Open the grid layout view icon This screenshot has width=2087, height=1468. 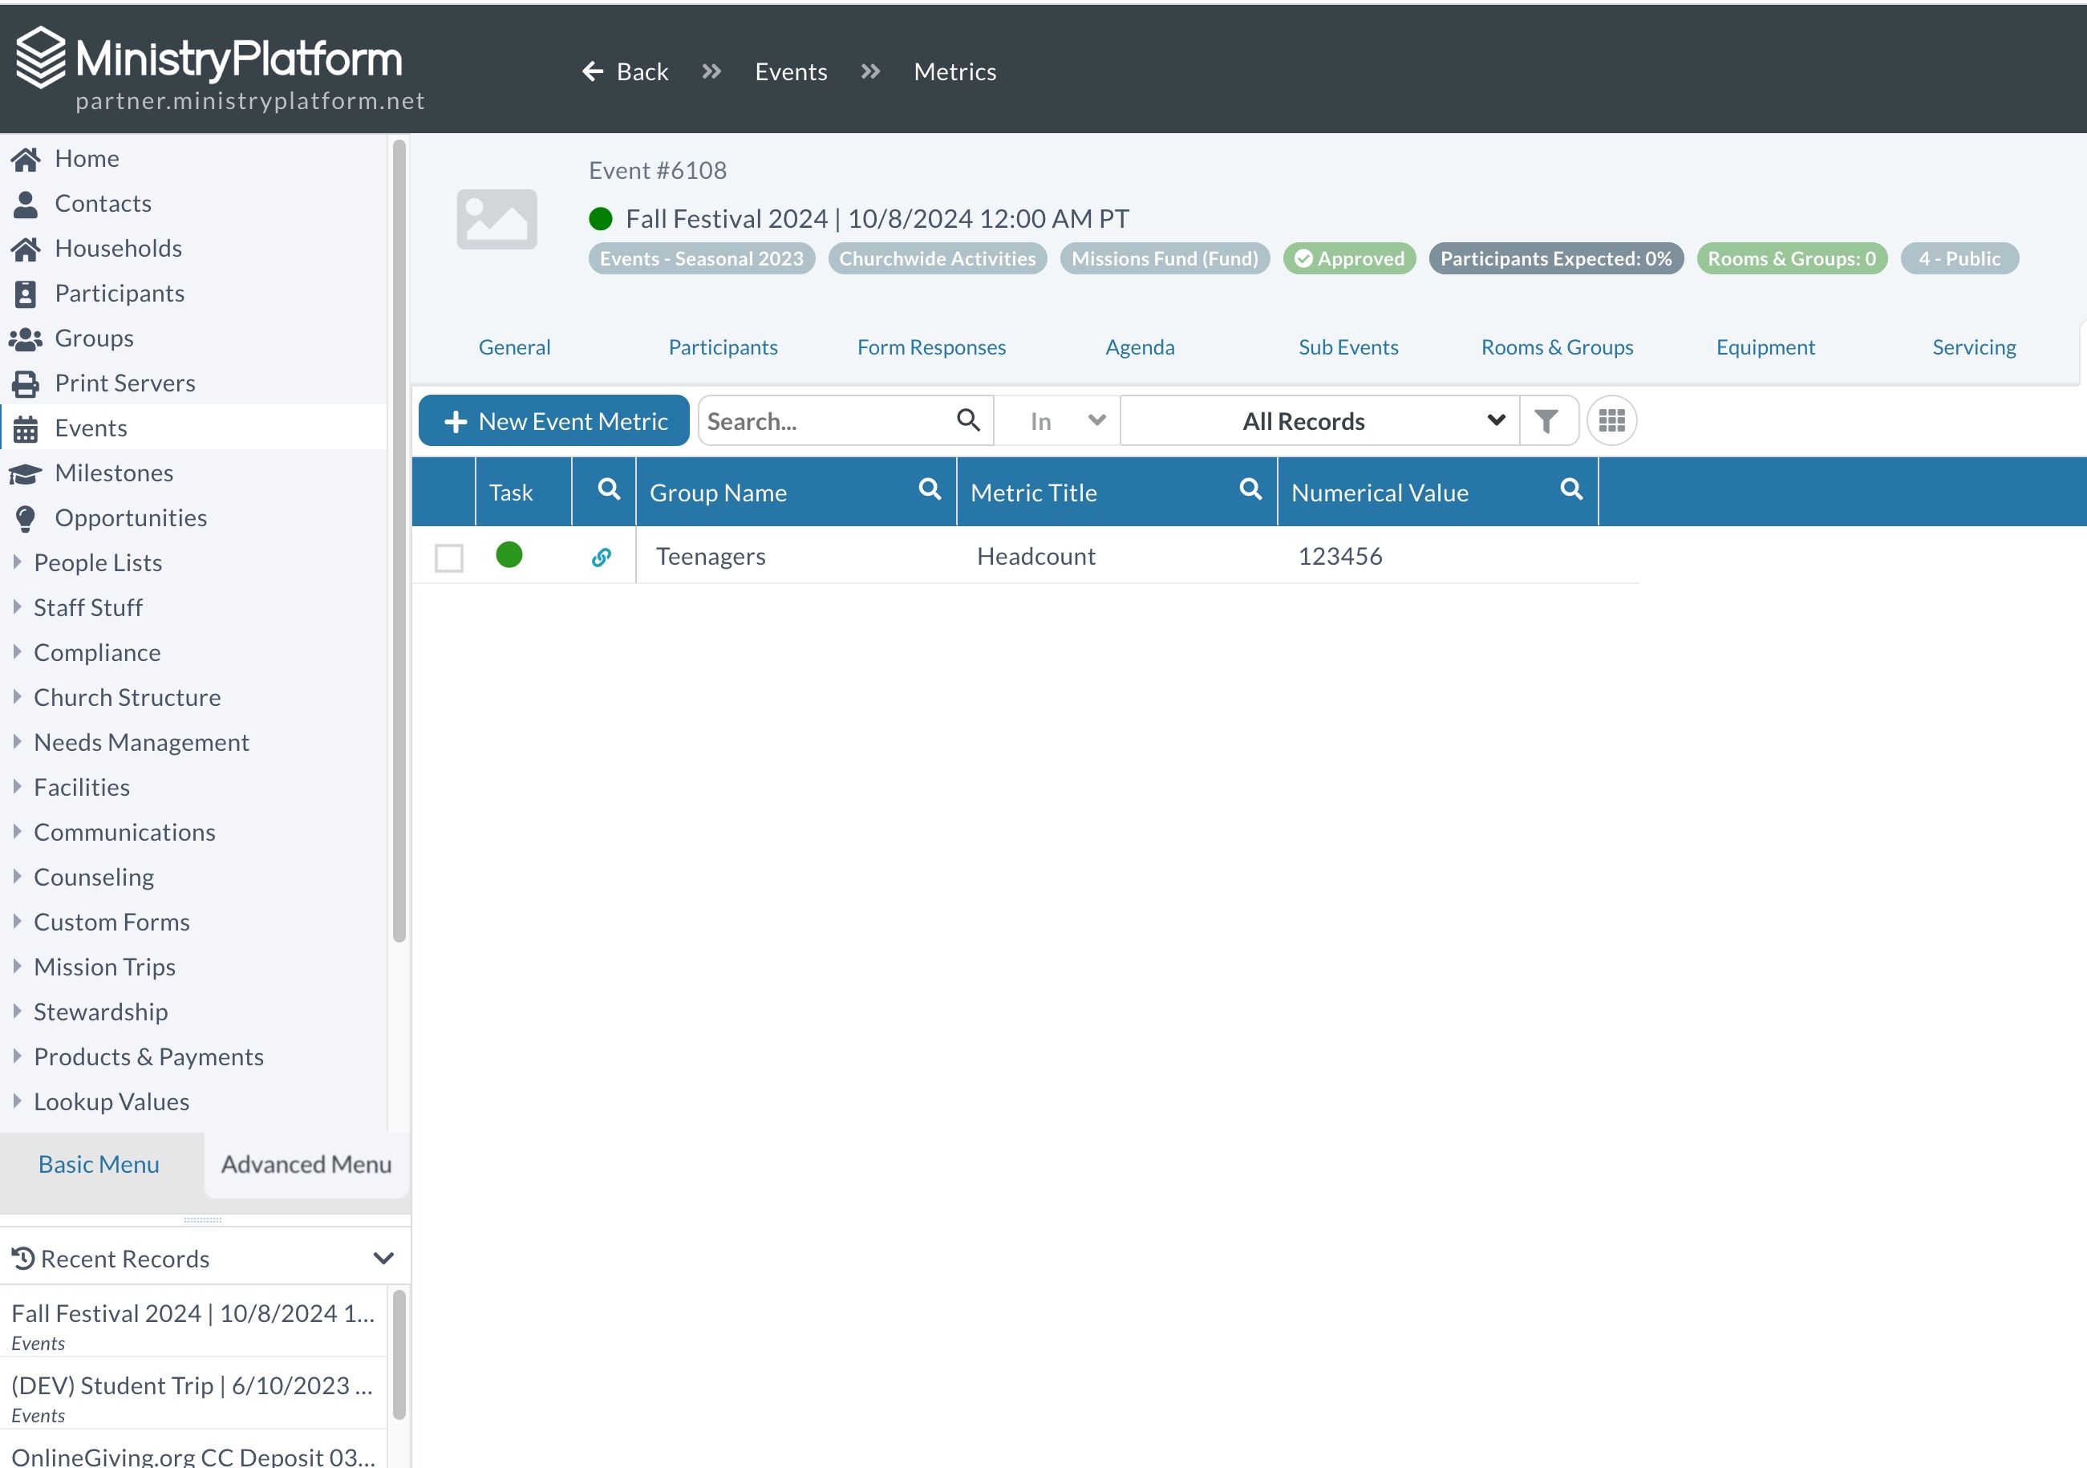click(1611, 421)
